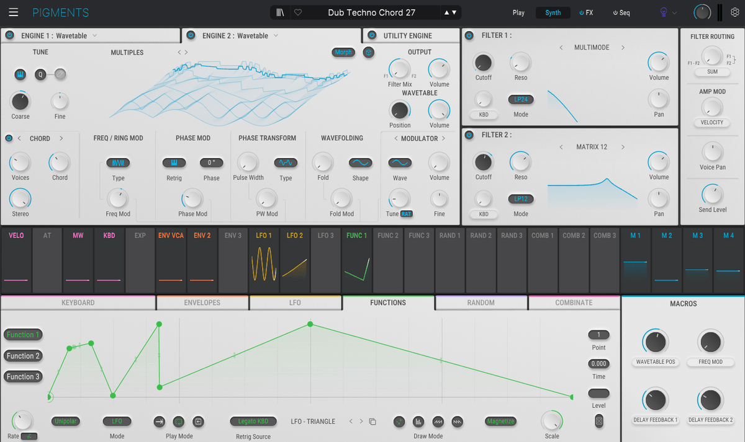Open the settings gear icon
745x442 pixels.
pyautogui.click(x=735, y=12)
